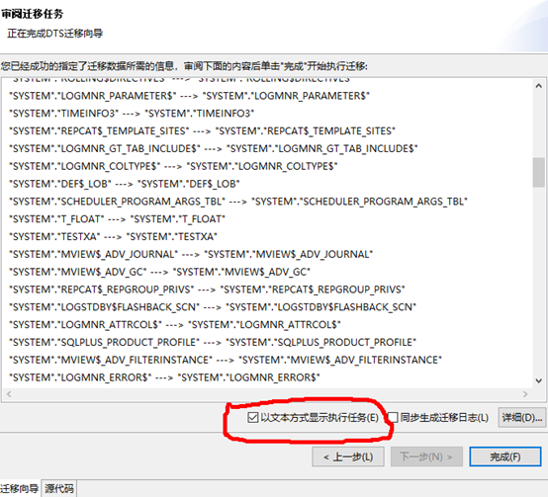The height and width of the screenshot is (497, 548).
Task: Click the vertical scrollbar thumb
Action: pos(538,172)
